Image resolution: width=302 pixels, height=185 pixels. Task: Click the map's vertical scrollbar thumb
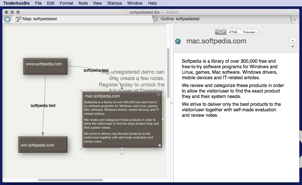168,73
